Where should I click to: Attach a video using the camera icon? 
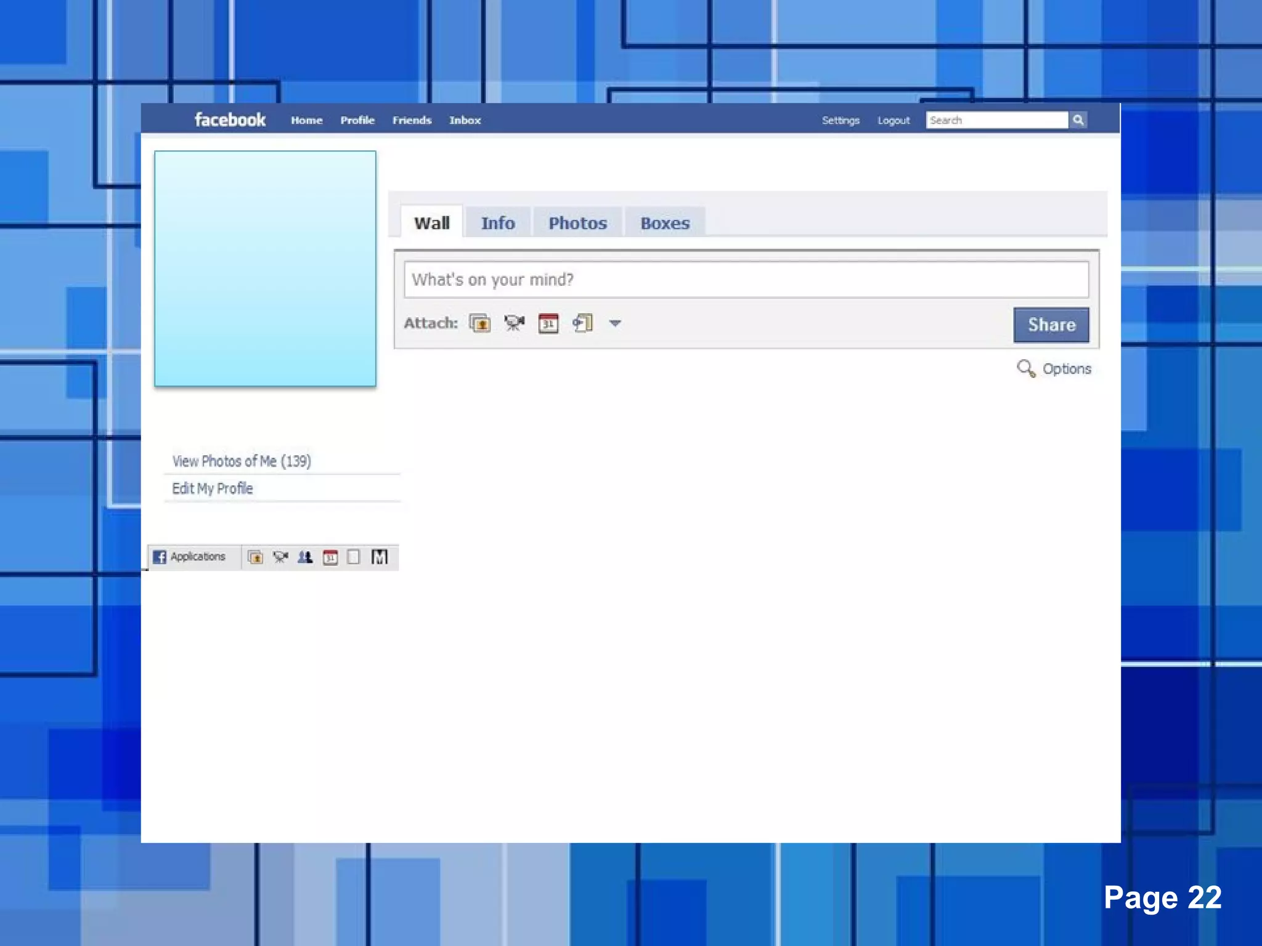514,323
